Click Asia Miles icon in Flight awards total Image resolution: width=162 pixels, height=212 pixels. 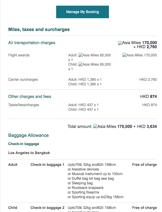125,55
